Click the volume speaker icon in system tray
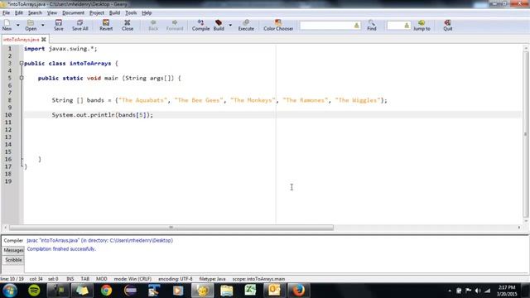 point(478,291)
